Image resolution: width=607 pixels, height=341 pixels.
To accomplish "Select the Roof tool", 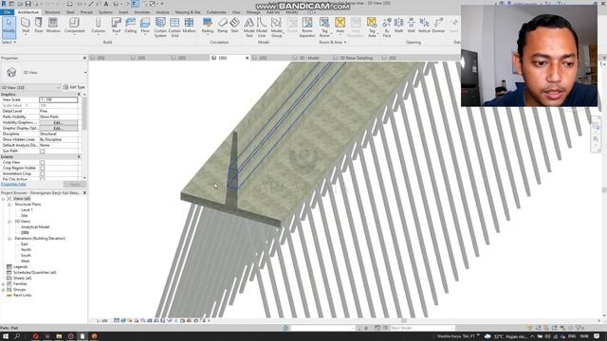I will coord(116,26).
